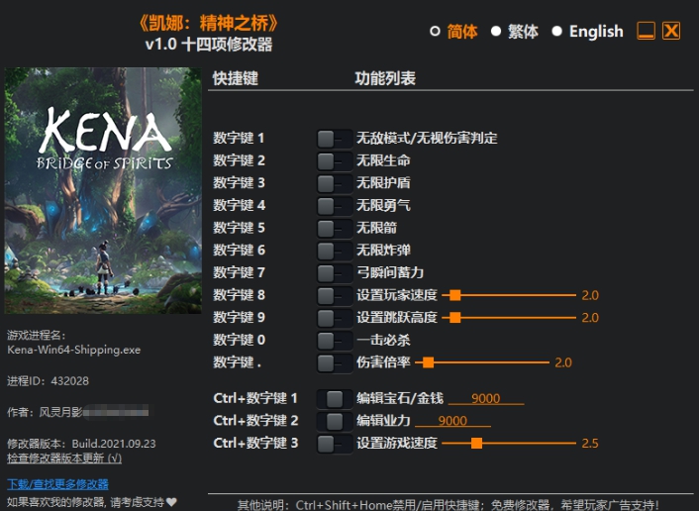The width and height of the screenshot is (699, 511).
Task: Click the 设置游戏速度 slider handle
Action: click(x=476, y=444)
